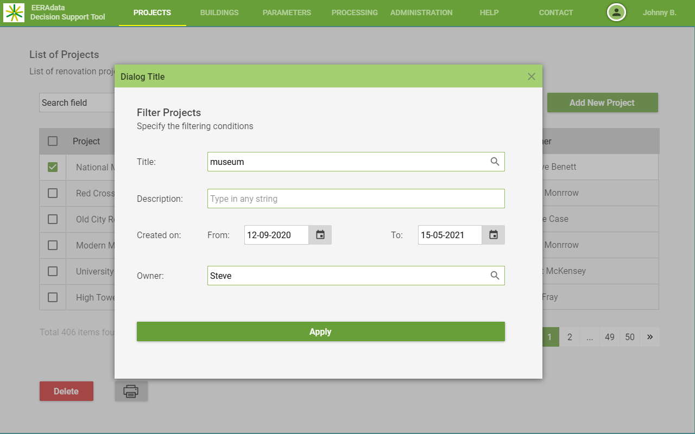Click the search icon in Title field
695x434 pixels.
(x=495, y=162)
